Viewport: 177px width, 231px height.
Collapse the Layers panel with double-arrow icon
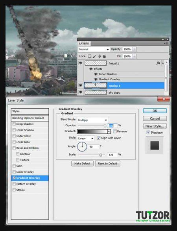163,39
